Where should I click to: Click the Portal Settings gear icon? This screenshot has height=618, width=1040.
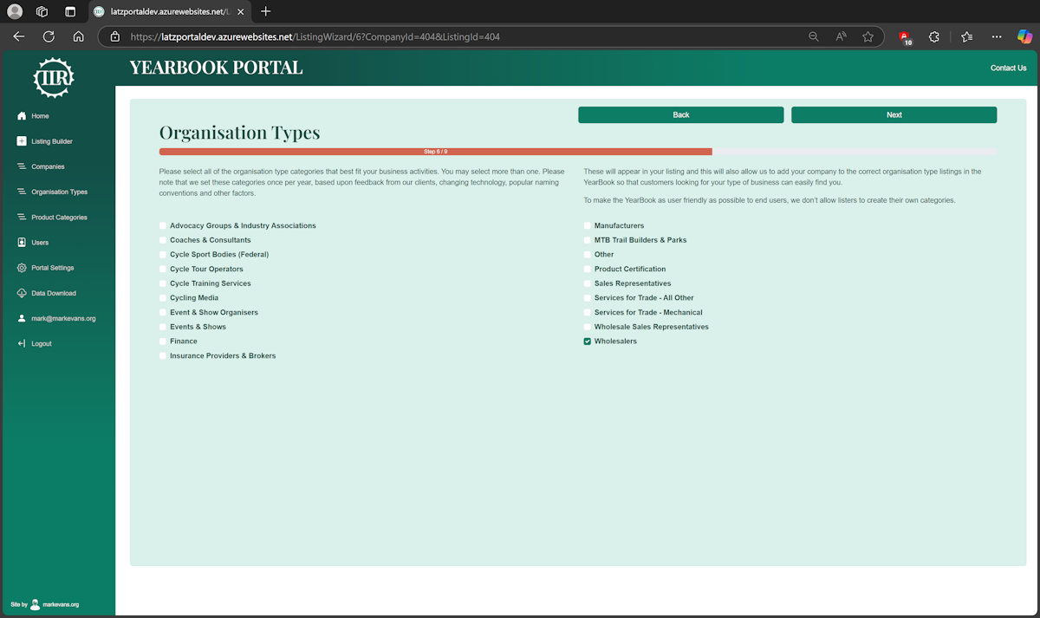(x=22, y=268)
